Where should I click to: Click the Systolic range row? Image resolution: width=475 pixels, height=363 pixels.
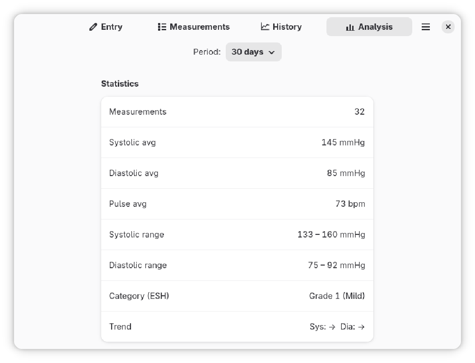click(237, 235)
